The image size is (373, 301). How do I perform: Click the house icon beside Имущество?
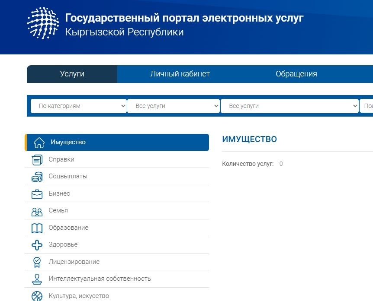coord(39,143)
